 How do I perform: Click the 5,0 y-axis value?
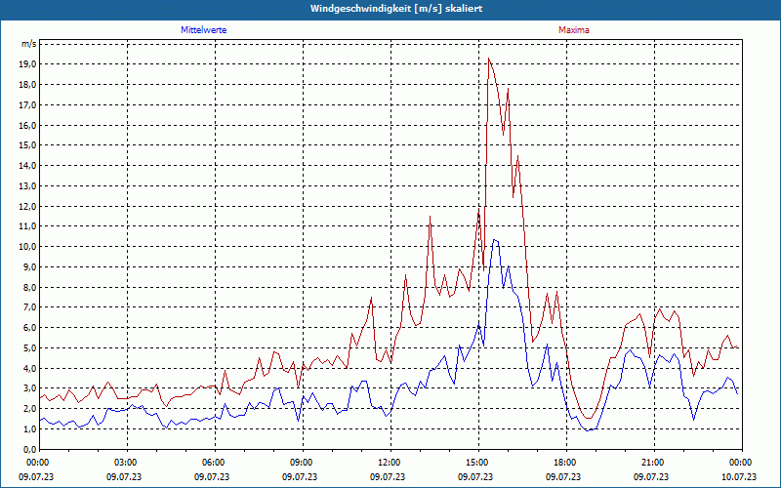(x=29, y=348)
